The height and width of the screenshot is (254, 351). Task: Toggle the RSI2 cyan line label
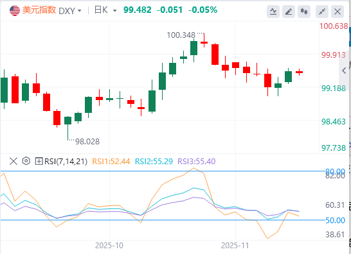click(154, 161)
